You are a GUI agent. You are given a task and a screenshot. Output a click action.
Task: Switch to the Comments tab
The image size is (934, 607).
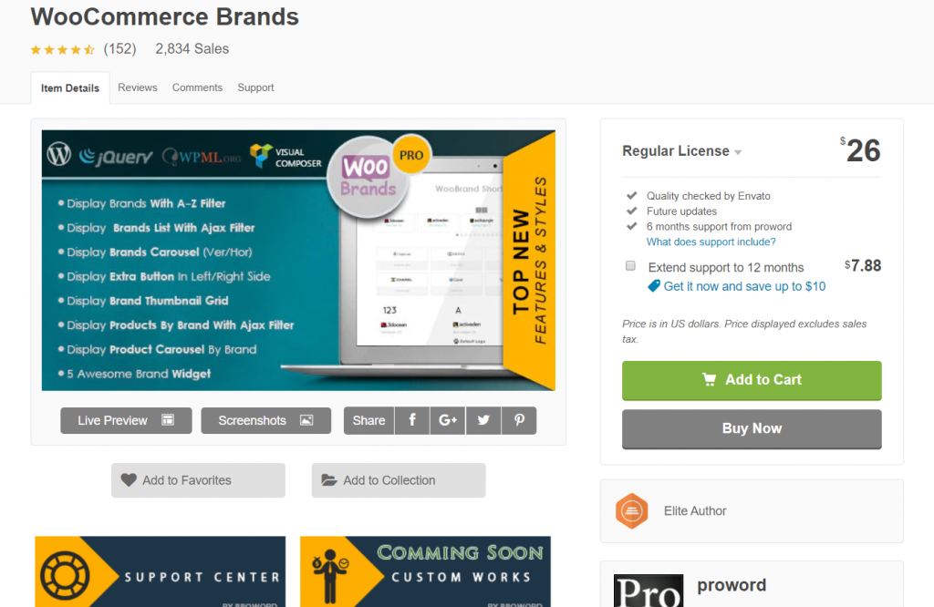197,87
